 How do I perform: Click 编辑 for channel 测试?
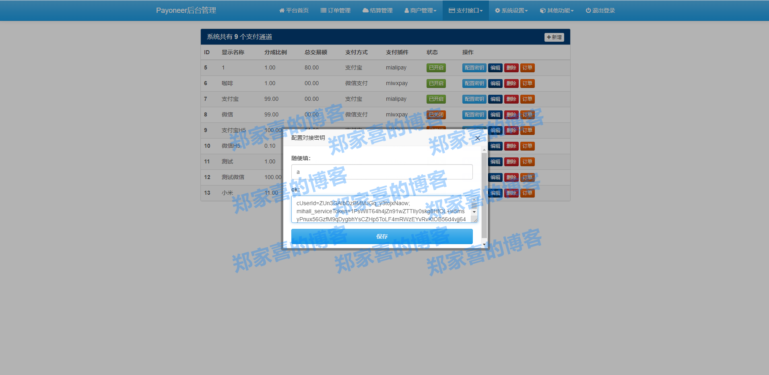tap(495, 162)
